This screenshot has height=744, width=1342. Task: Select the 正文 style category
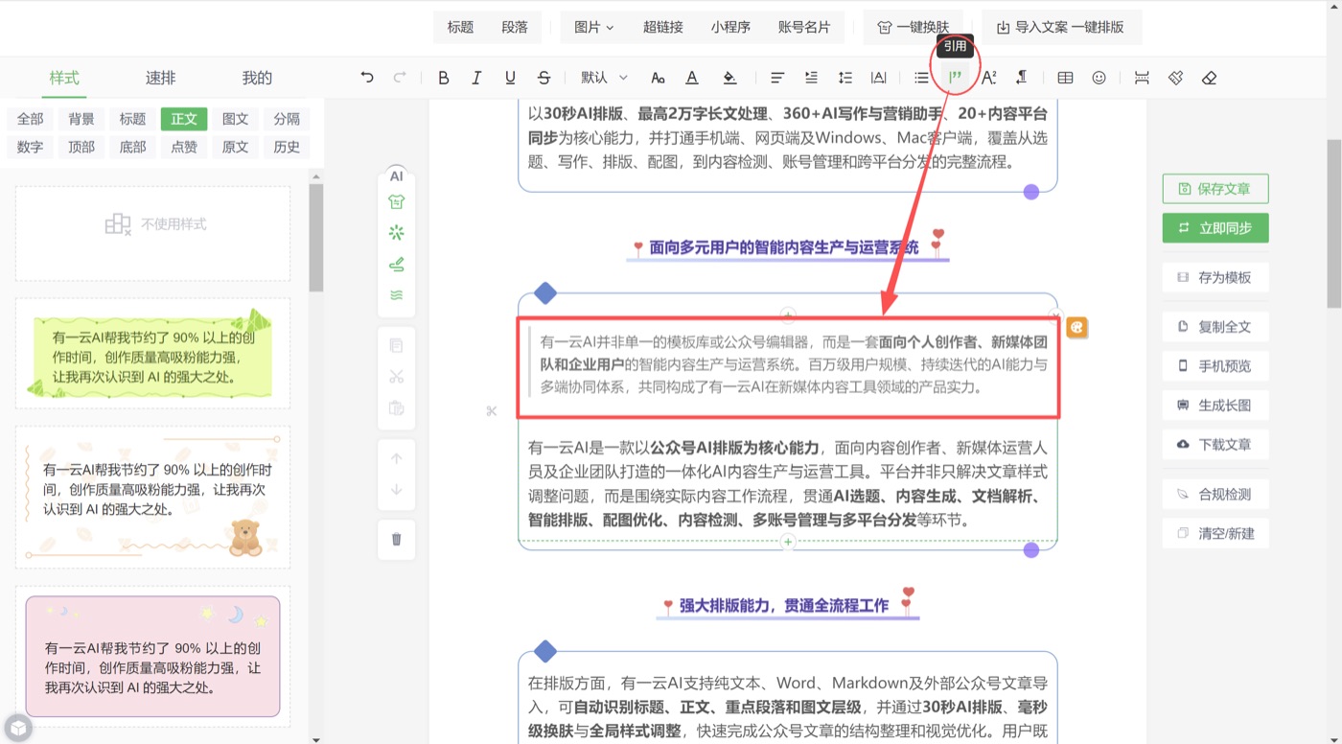[184, 119]
